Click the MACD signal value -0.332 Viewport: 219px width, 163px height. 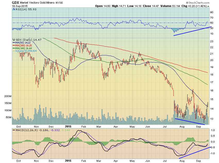[55, 130]
